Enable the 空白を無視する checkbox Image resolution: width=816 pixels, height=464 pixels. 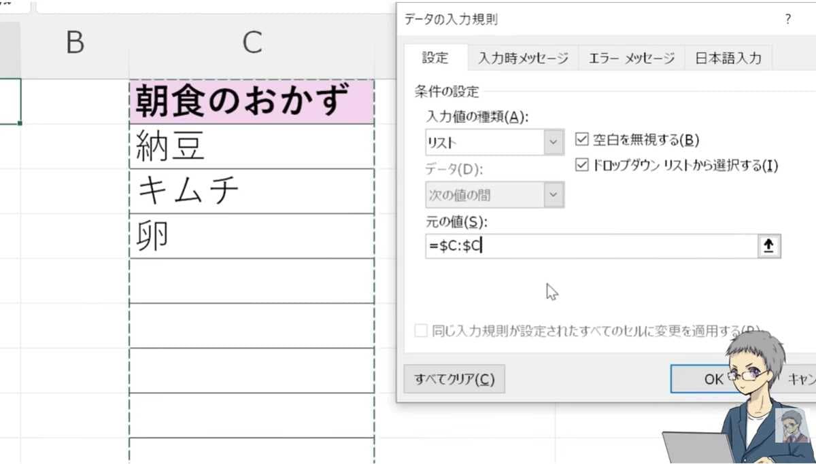(582, 139)
